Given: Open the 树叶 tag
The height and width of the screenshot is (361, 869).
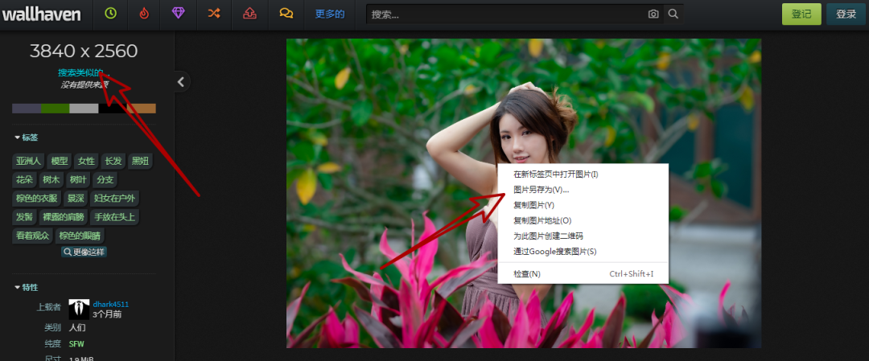Looking at the screenshot, I should (x=77, y=180).
